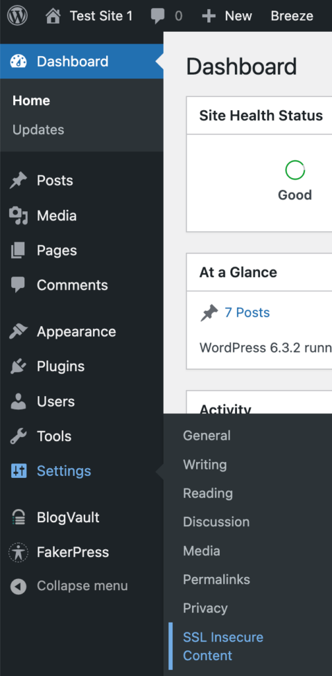Choose General in the Settings submenu
Screen dimensions: 332x676
[207, 436]
